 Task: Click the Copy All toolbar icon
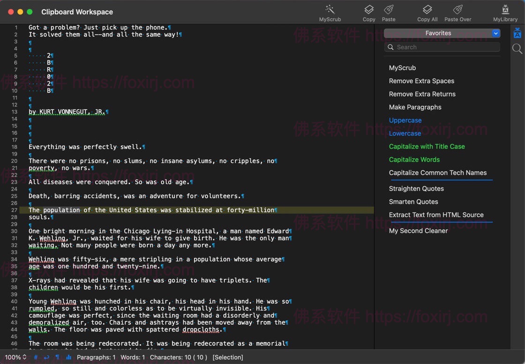tap(427, 10)
